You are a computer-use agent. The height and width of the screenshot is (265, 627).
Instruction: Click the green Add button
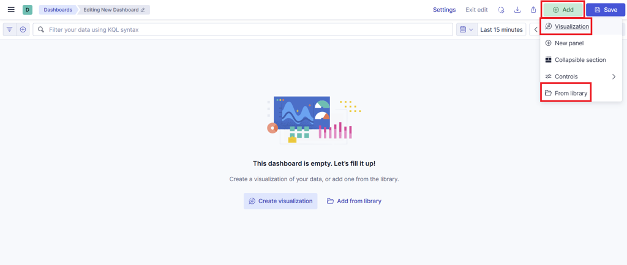tap(563, 10)
